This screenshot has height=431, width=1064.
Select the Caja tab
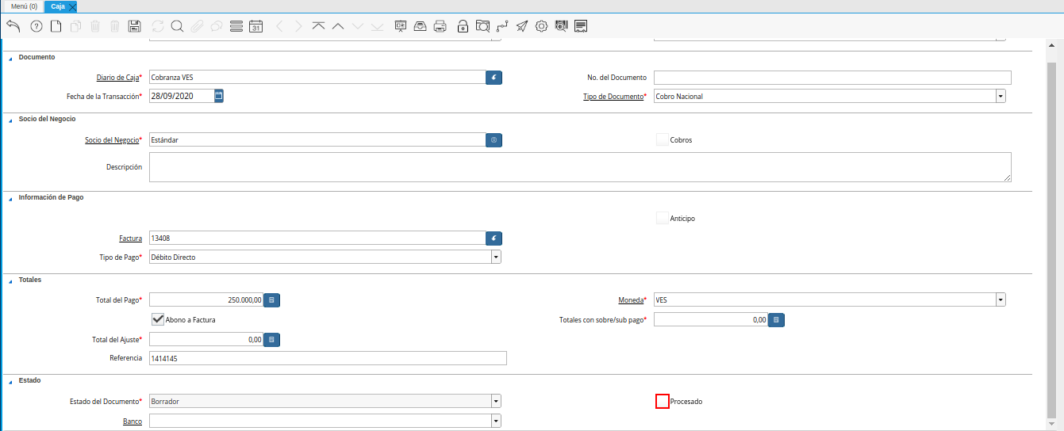57,6
